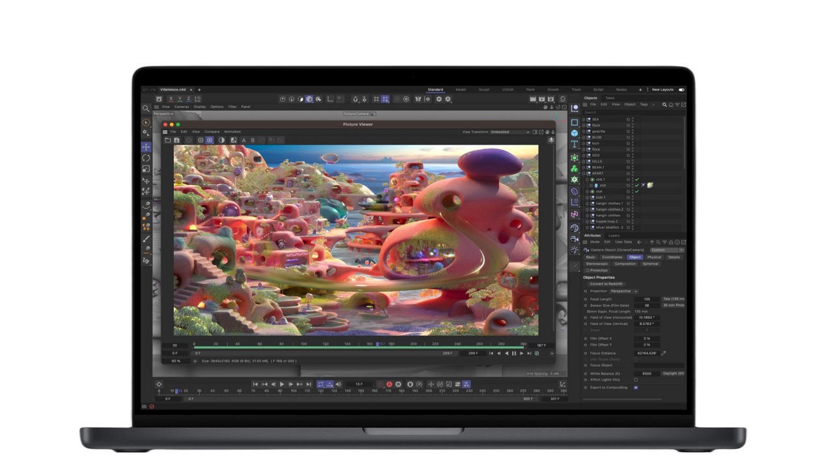Screen dimensions: 833x469
Task: Click the main timeline playhead near frame 13
Action: click(176, 391)
